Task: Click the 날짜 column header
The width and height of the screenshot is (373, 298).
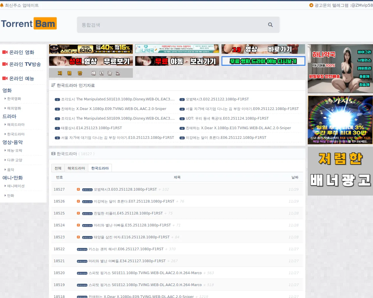Action: coord(295,177)
